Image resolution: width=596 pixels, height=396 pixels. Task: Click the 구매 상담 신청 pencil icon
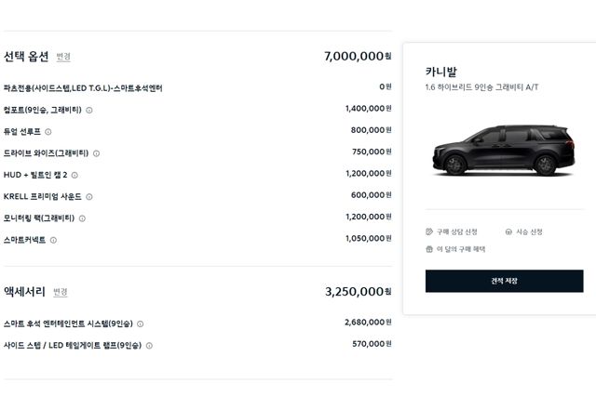coord(429,231)
